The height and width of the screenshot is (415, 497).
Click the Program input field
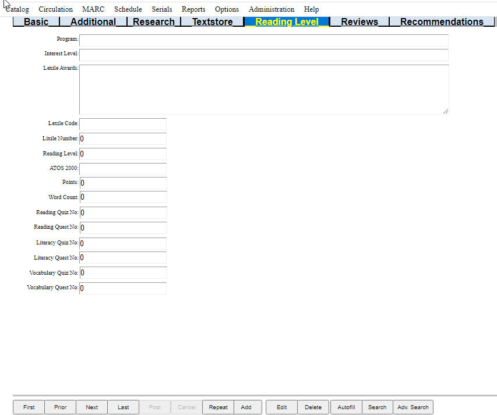coord(264,40)
